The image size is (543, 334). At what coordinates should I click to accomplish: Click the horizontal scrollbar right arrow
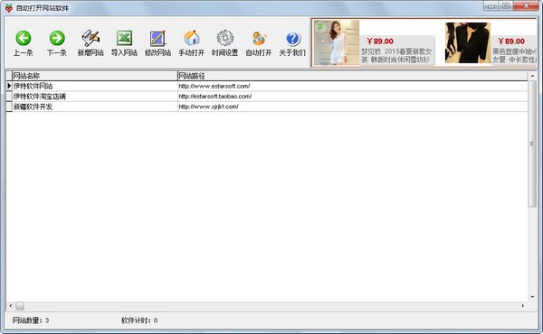(523, 306)
